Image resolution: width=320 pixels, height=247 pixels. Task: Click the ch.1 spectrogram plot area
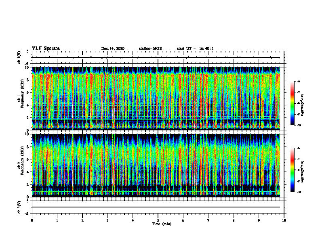[156, 98]
